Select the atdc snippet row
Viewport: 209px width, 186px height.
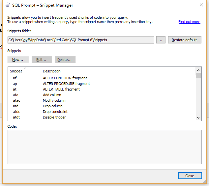click(x=102, y=112)
